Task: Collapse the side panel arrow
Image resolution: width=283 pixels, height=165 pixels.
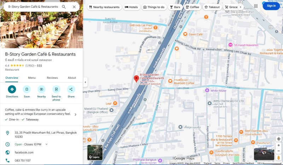Action: click(85, 82)
